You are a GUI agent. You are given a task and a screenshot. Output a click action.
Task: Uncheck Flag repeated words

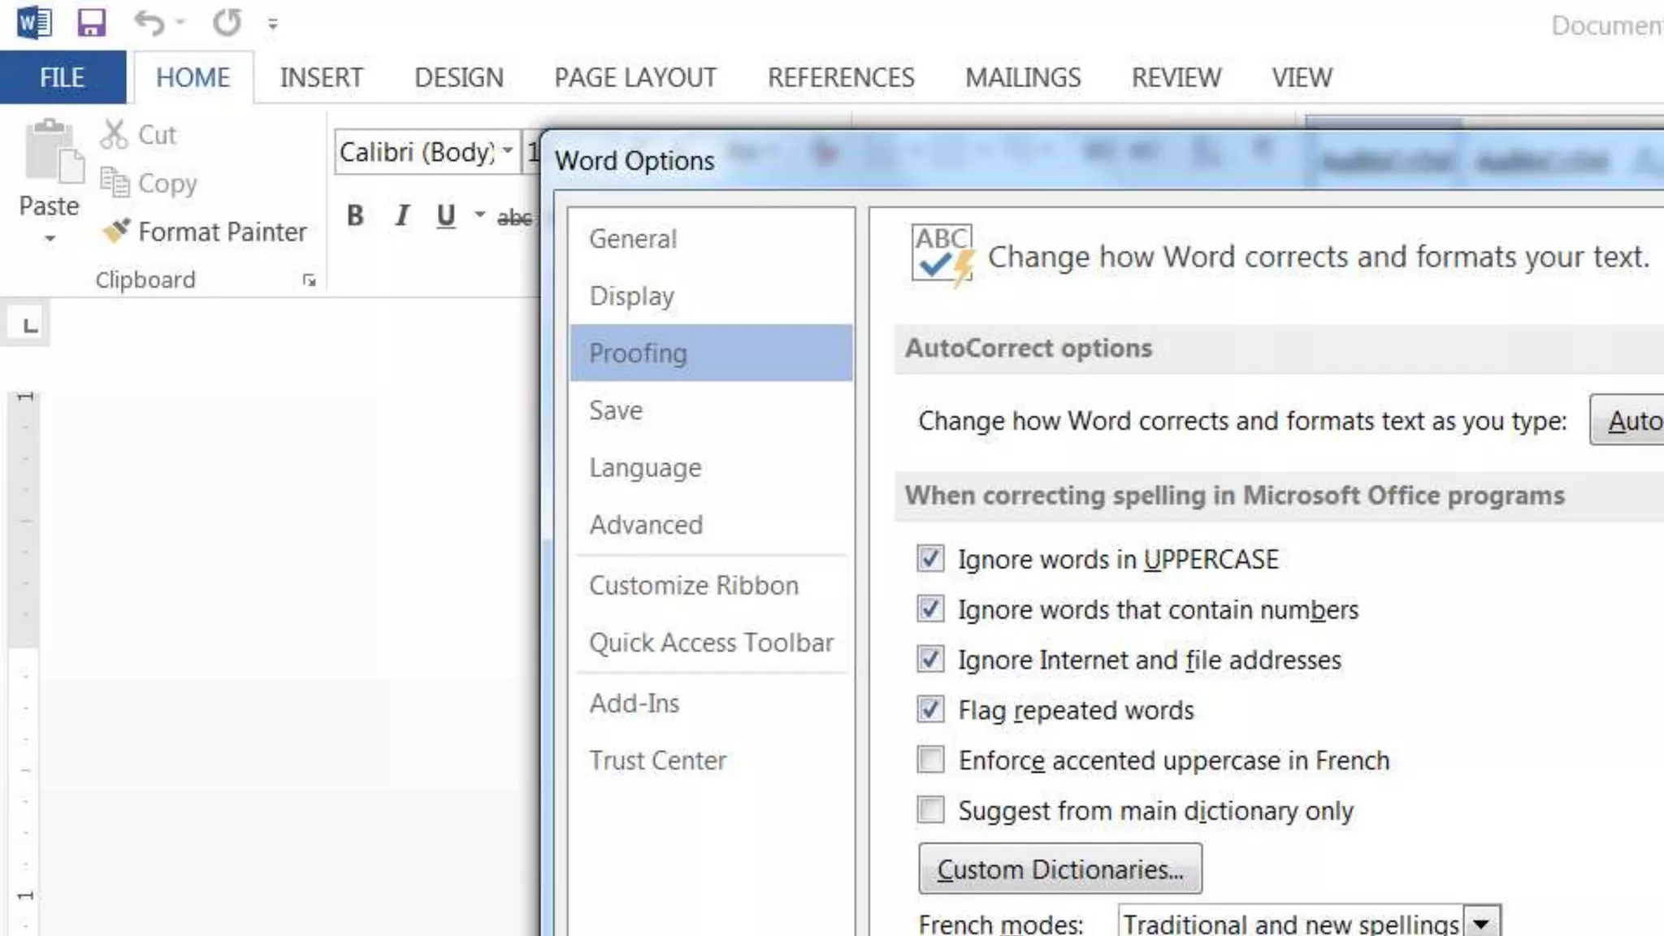[930, 709]
